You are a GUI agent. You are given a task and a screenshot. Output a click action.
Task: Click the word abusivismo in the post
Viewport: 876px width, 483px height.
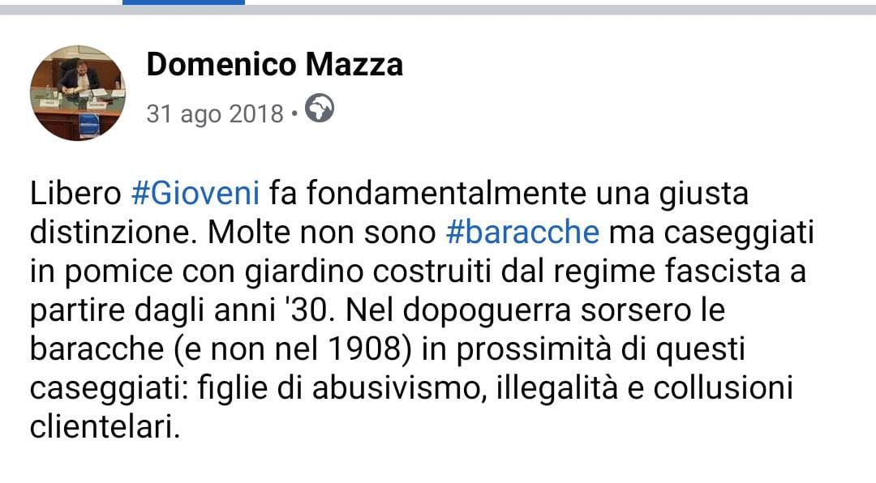coord(397,388)
